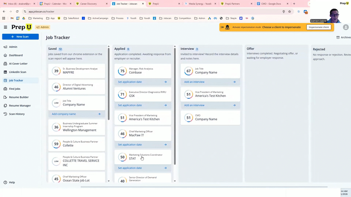
Task: Set application date for STAT
Action: (130, 168)
